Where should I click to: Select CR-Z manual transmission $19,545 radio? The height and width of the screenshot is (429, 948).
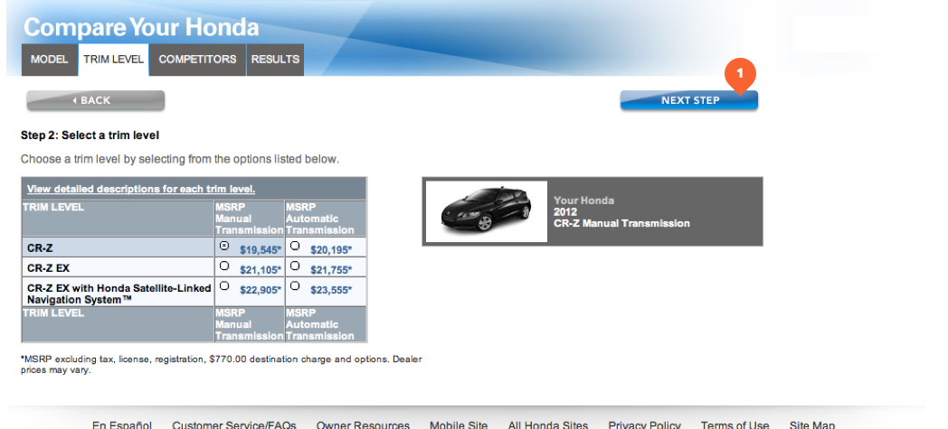[x=223, y=246]
